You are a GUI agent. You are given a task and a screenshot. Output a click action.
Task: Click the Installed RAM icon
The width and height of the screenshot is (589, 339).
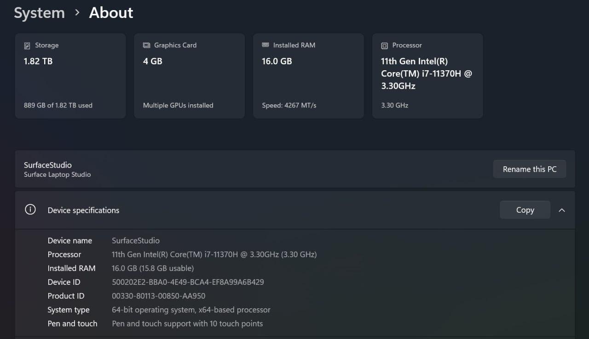tap(266, 45)
